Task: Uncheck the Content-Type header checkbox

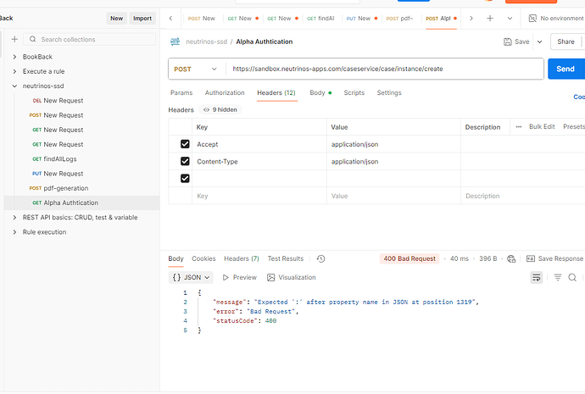Action: tap(185, 161)
